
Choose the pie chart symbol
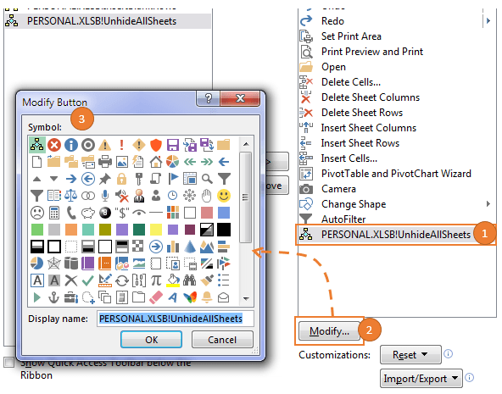click(173, 162)
